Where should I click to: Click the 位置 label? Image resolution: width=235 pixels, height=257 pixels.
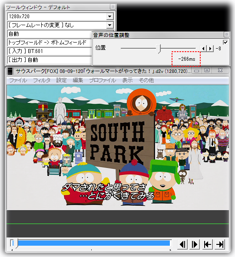[x=100, y=48]
